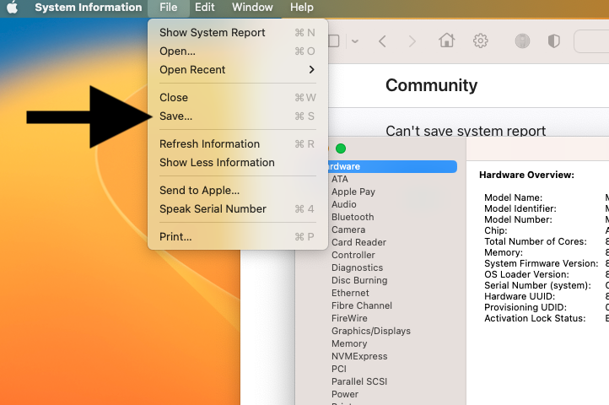The height and width of the screenshot is (405, 609).
Task: Open the Window menu
Action: tap(252, 7)
